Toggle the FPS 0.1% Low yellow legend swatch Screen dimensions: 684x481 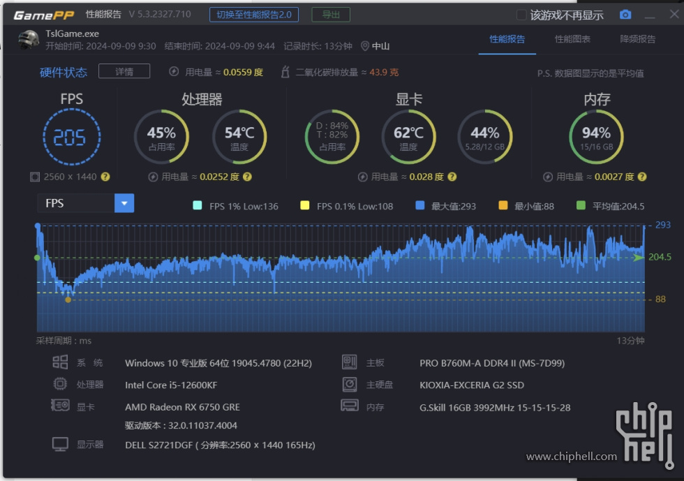pyautogui.click(x=305, y=205)
